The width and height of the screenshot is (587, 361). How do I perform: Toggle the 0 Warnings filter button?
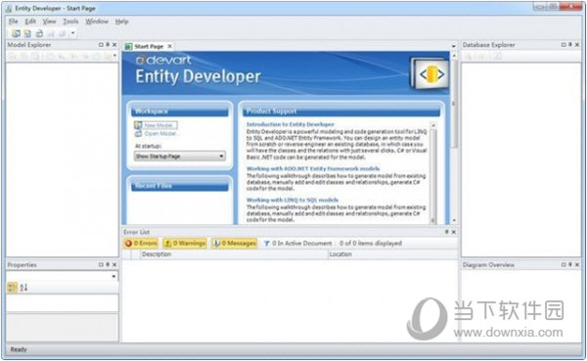point(185,244)
